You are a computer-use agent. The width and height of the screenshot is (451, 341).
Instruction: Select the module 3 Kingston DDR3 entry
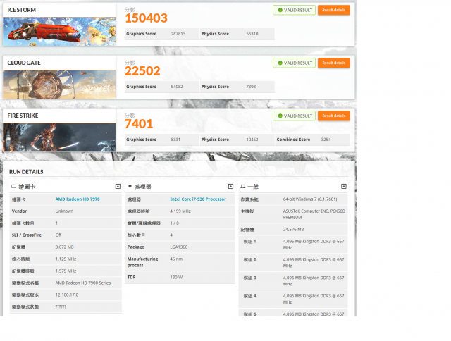pos(314,281)
